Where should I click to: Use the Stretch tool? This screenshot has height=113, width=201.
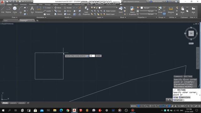click(58, 14)
